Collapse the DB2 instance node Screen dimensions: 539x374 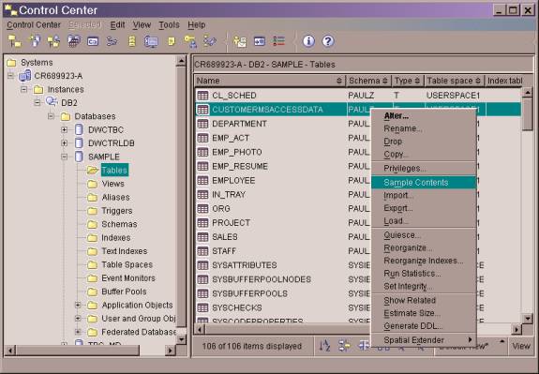pyautogui.click(x=37, y=102)
